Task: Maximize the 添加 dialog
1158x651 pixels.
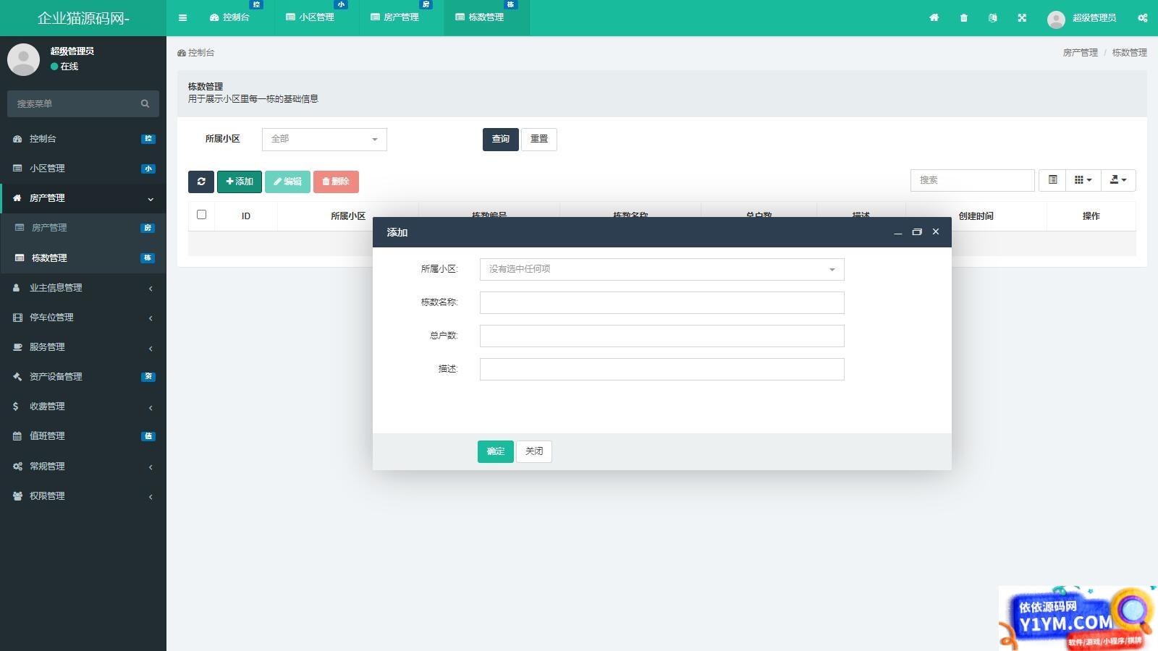Action: (x=917, y=232)
